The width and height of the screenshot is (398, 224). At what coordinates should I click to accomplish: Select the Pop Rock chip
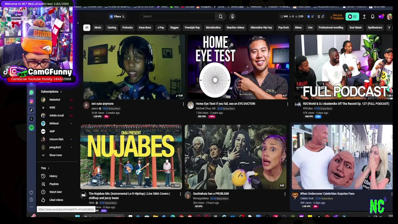[284, 28]
